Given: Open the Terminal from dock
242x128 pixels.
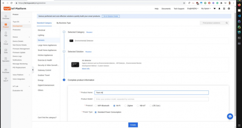Looking at the screenshot, I should tap(239, 38).
